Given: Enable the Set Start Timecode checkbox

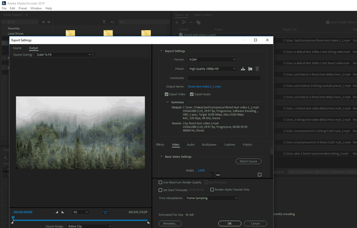Looking at the screenshot, I should [160, 190].
